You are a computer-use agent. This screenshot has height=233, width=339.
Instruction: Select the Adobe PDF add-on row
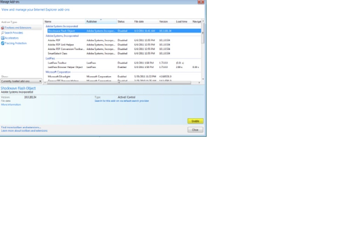[x=124, y=40]
